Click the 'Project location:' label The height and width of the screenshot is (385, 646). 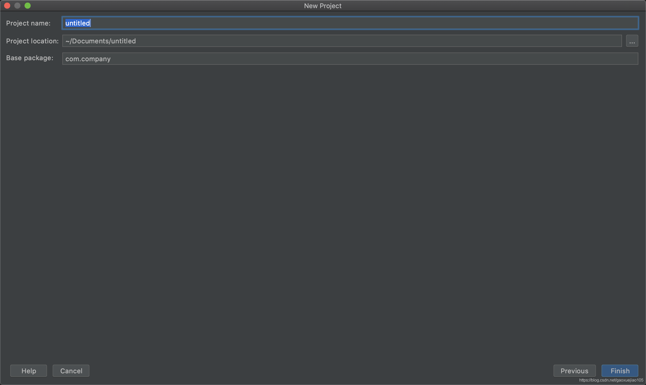click(x=32, y=41)
